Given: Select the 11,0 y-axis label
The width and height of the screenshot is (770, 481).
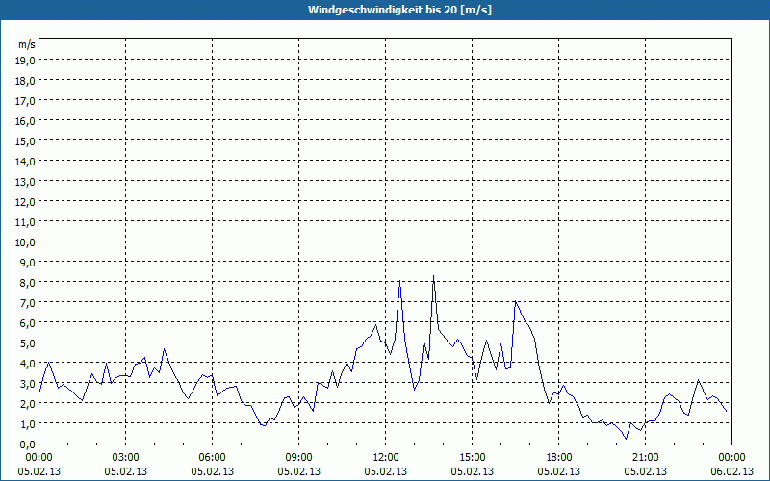Looking at the screenshot, I should coord(25,222).
